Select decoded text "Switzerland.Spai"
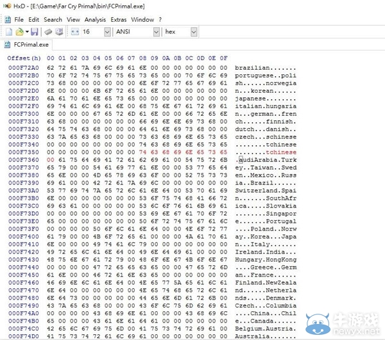This screenshot has height=340, width=385. pyautogui.click(x=266, y=191)
